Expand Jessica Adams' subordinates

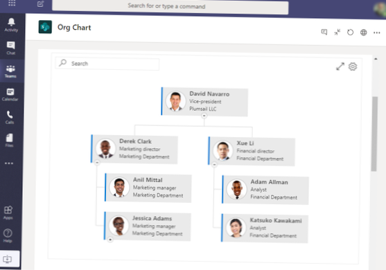click(110, 240)
